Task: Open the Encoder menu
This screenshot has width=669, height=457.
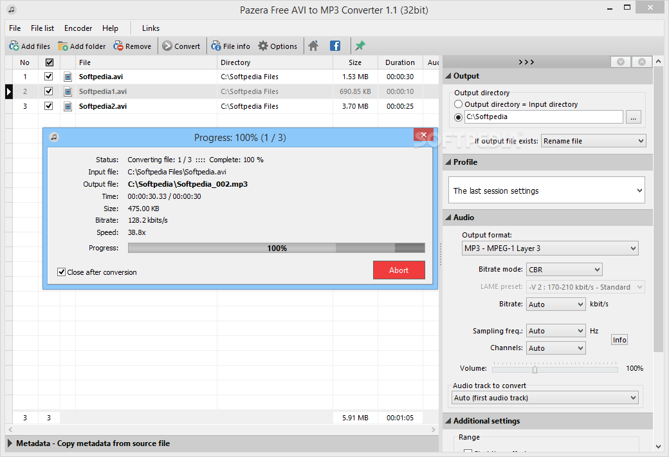Action: click(x=78, y=28)
